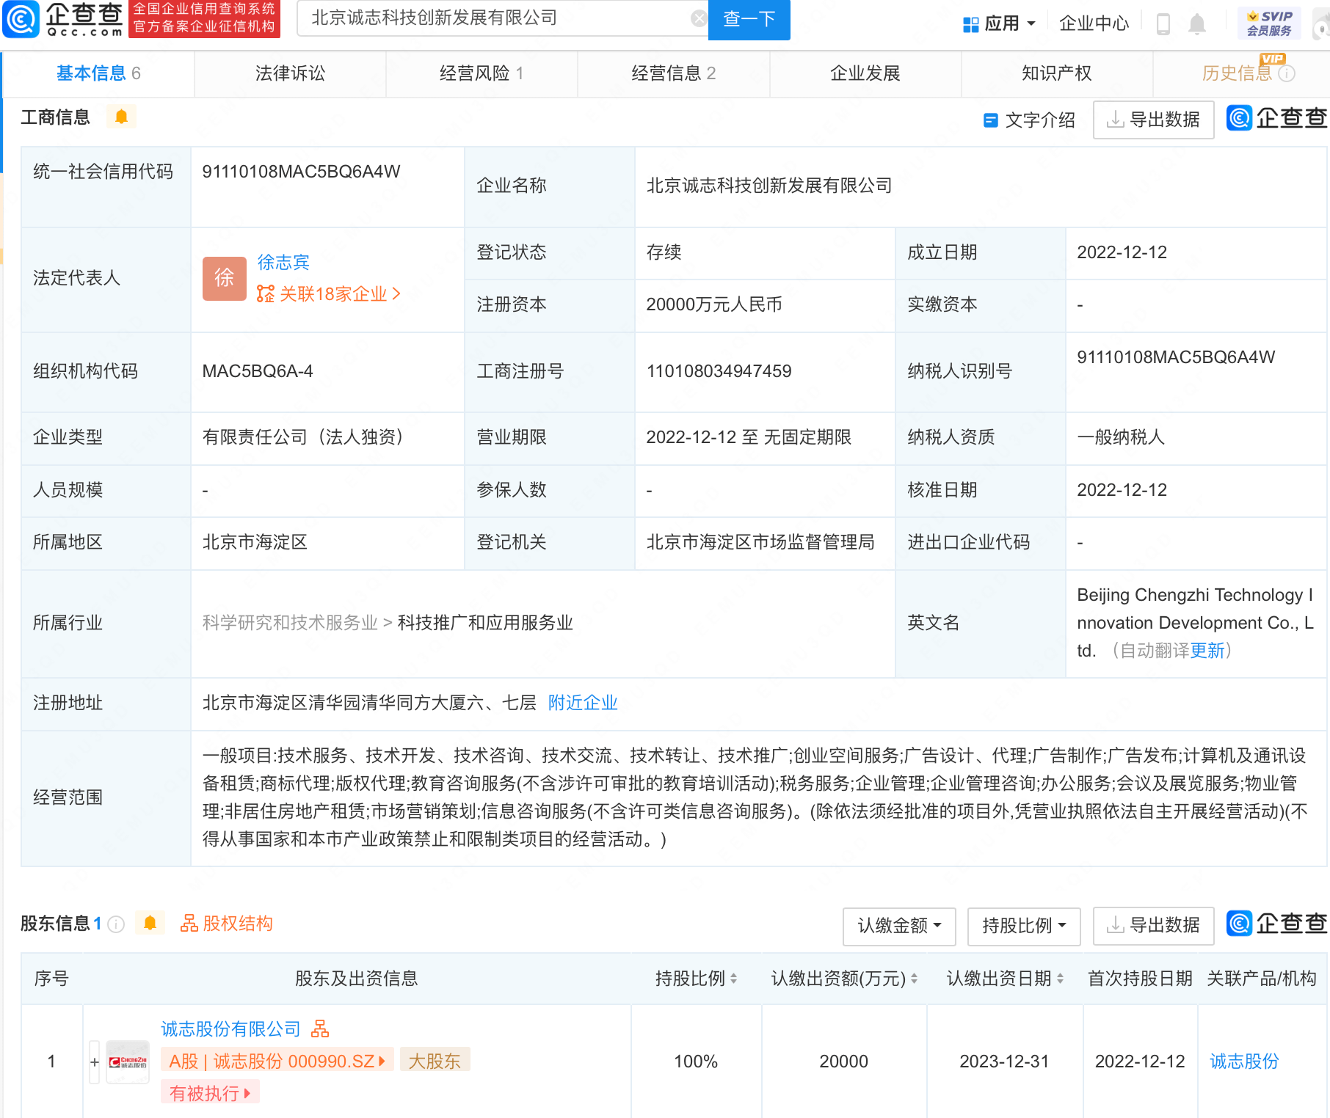Expand A股 诚志股份 000990.SZ tag
Viewport: 1330px width, 1118px height.
pos(277,1061)
